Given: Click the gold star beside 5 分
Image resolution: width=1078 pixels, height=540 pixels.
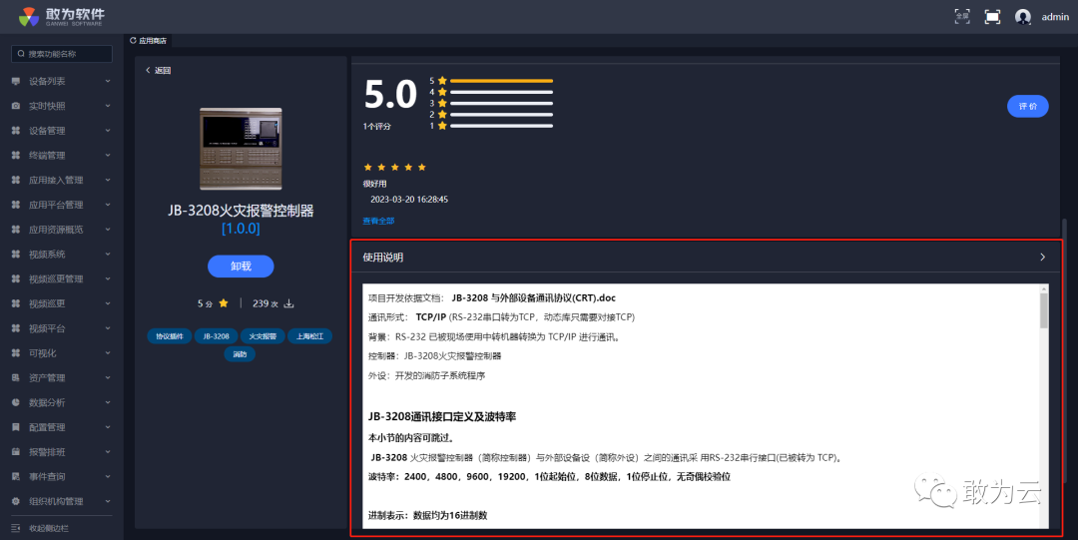Looking at the screenshot, I should tap(224, 303).
